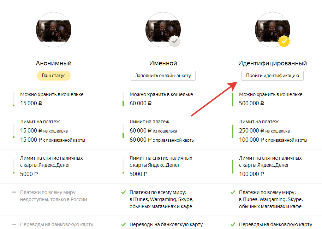Click green checkmark beside Идентифицированный worldwide payments
The height and width of the screenshot is (229, 322).
(233, 193)
